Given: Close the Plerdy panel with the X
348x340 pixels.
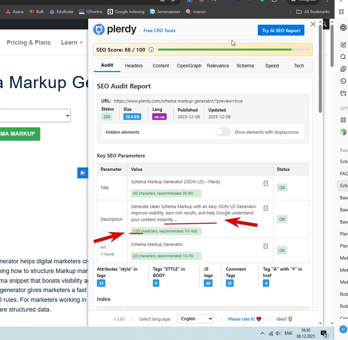Looking at the screenshot, I should pyautogui.click(x=313, y=24).
